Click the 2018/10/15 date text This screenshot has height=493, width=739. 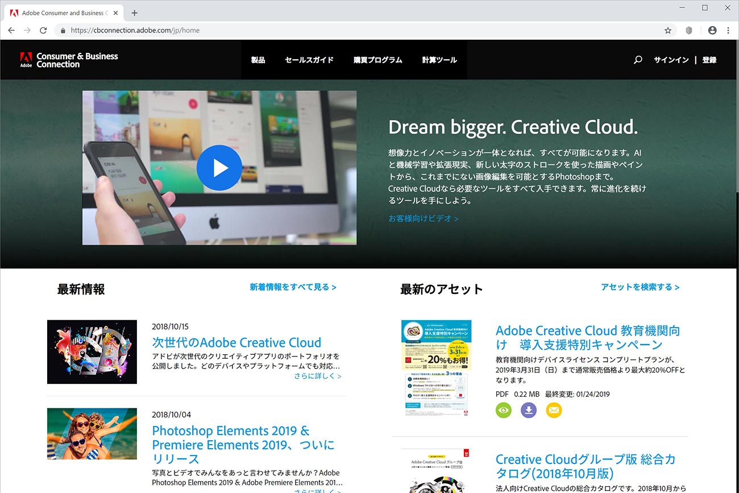(170, 326)
